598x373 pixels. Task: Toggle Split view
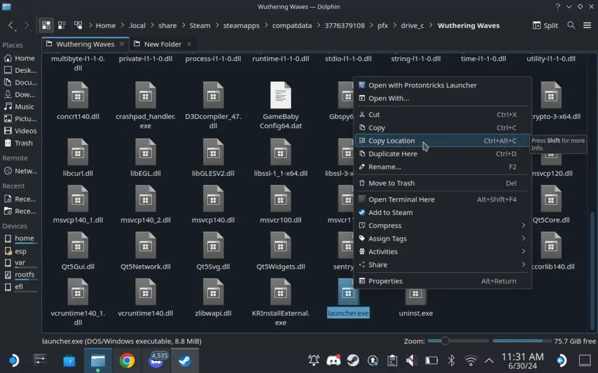coord(545,26)
